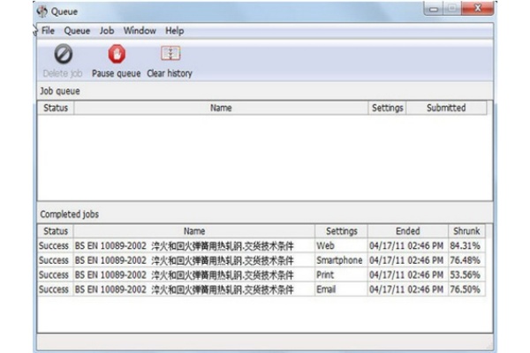The width and height of the screenshot is (530, 353).
Task: Click the Settings column header in the Job queue
Action: (388, 108)
